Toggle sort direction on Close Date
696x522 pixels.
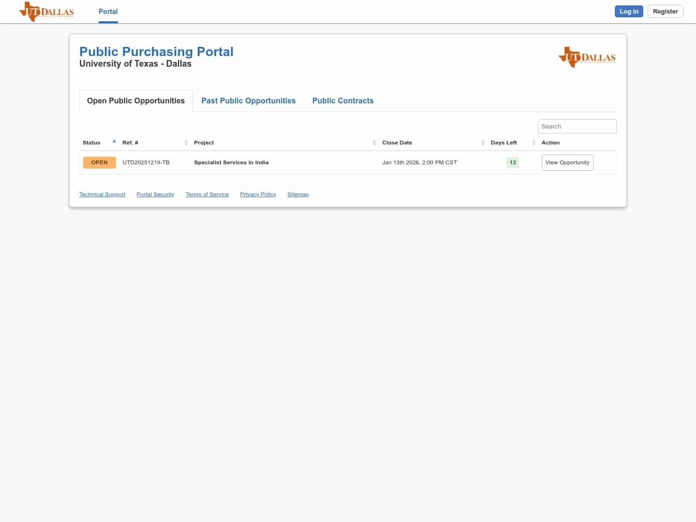point(483,143)
